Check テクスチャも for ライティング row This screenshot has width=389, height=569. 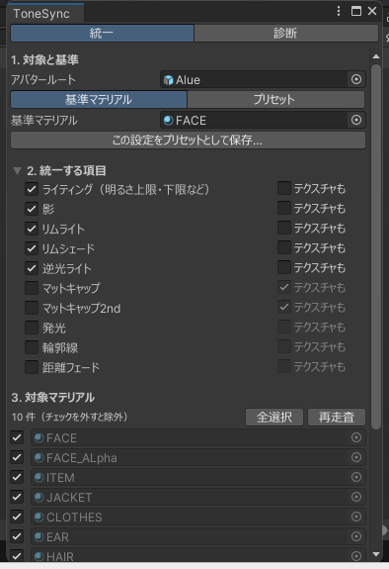click(284, 188)
